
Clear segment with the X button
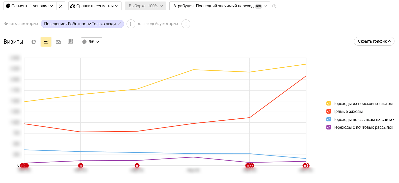pos(61,6)
